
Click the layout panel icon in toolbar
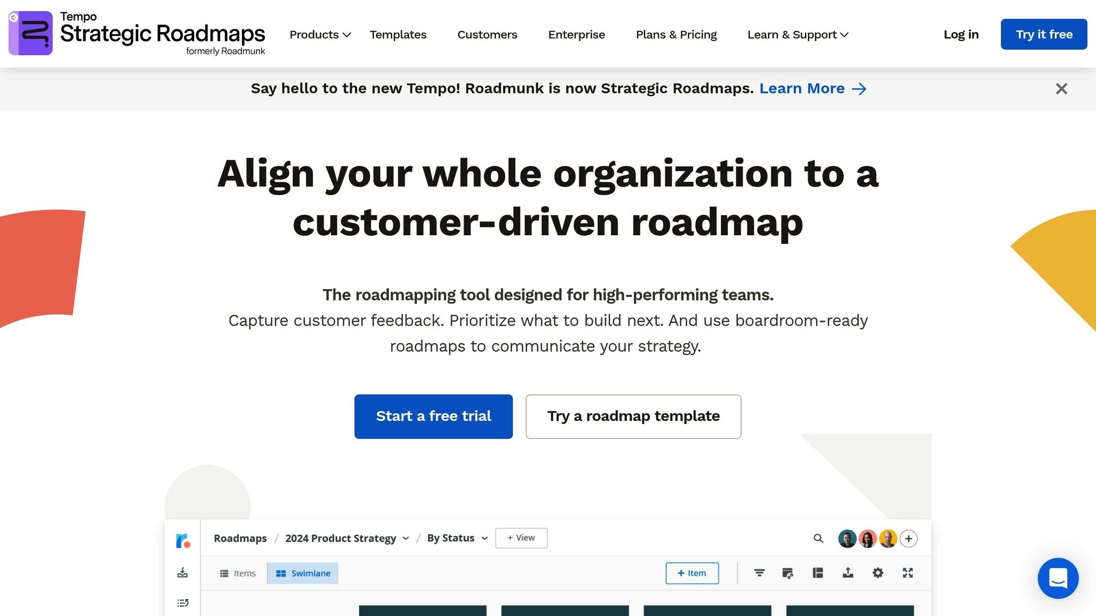818,573
